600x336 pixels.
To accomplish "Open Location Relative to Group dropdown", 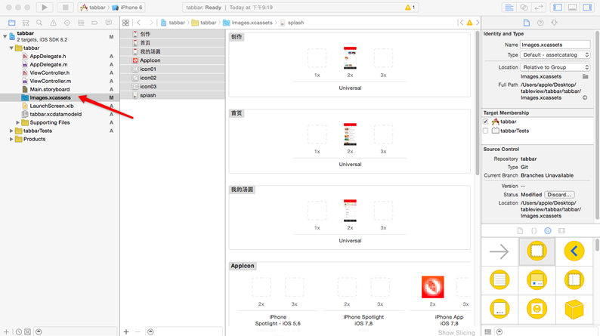I will (x=555, y=67).
